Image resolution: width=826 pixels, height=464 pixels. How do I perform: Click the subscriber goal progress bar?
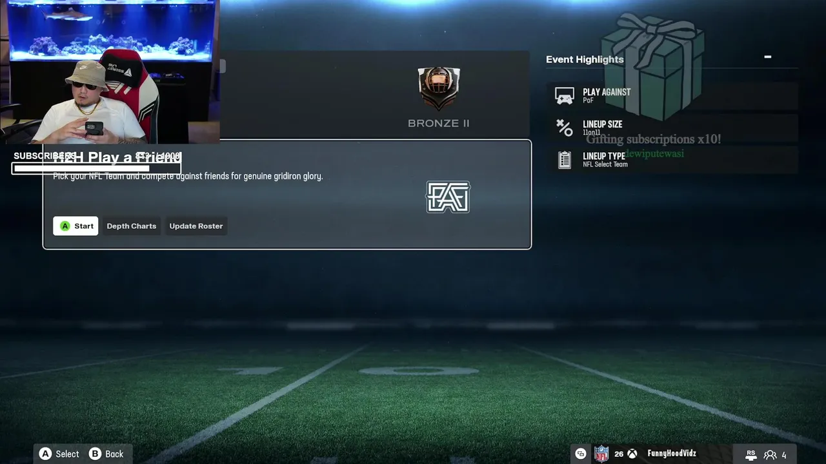click(97, 169)
